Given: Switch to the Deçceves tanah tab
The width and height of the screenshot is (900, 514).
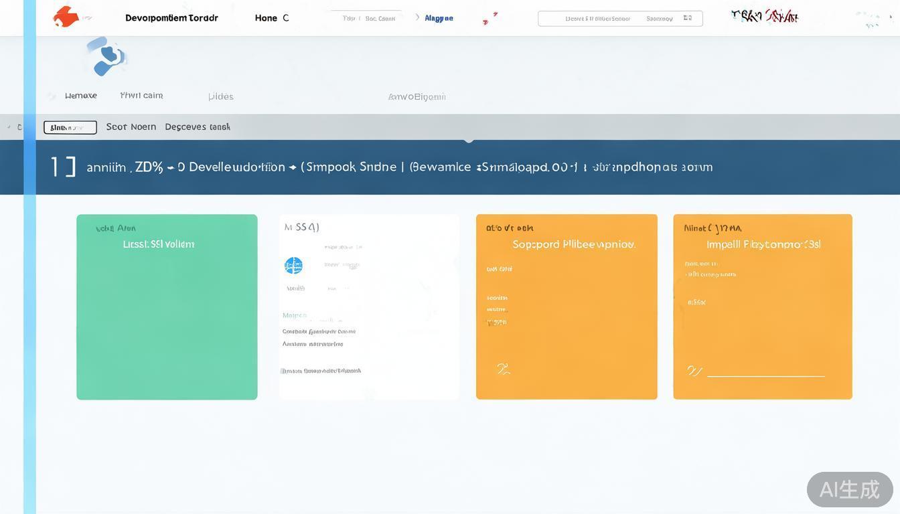Looking at the screenshot, I should click(198, 126).
